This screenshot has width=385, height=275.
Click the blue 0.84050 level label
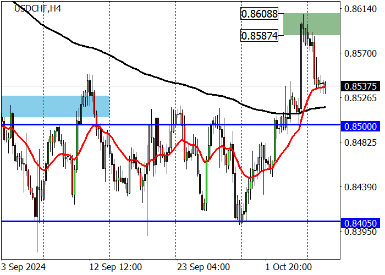(x=360, y=223)
